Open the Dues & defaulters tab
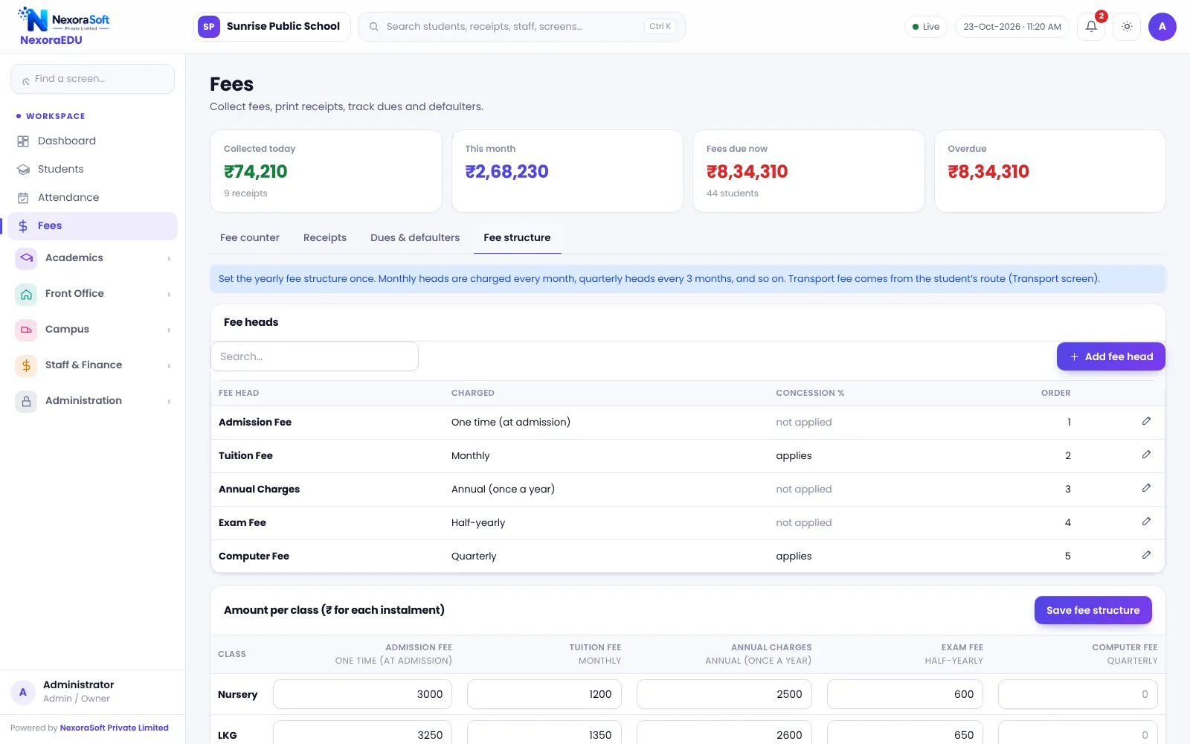The height and width of the screenshot is (744, 1190). (x=415, y=237)
